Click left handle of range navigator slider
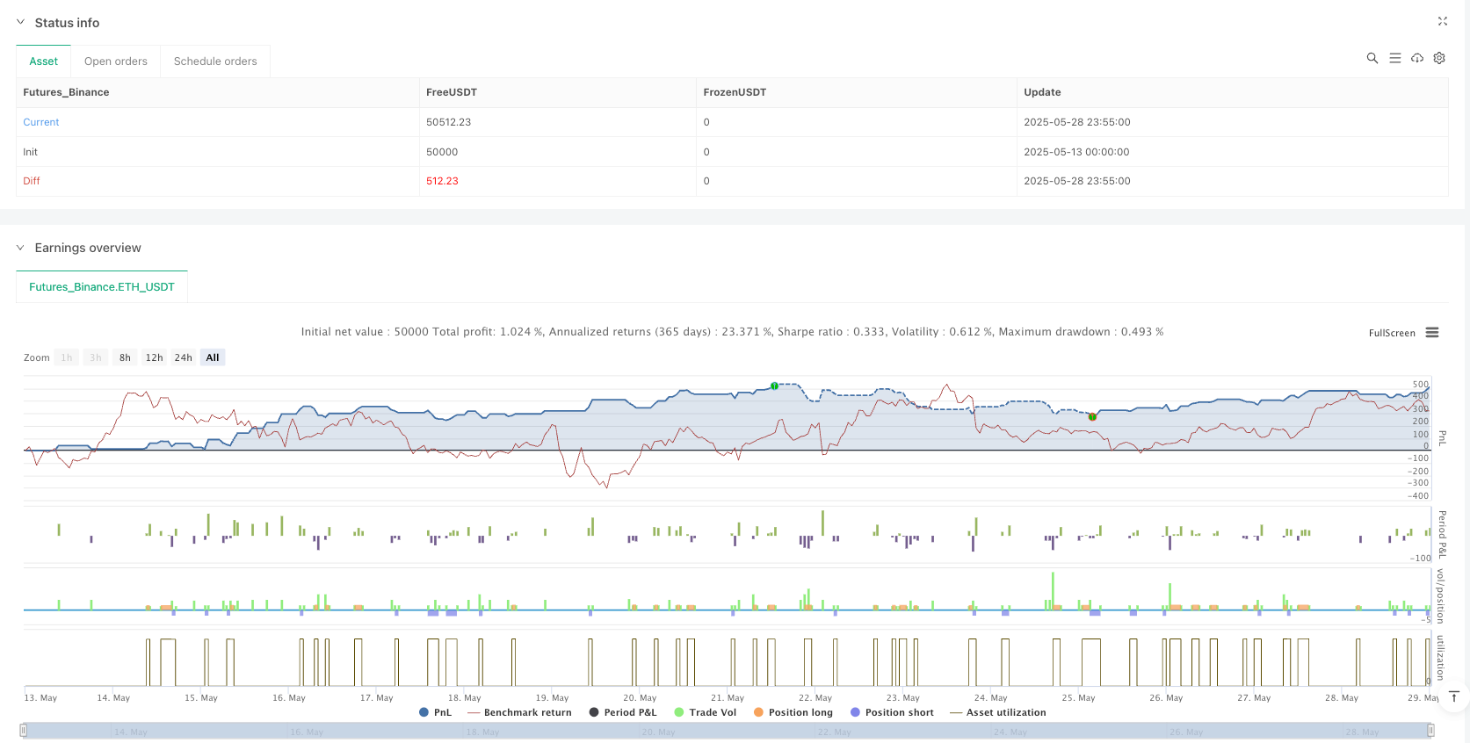 point(24,730)
